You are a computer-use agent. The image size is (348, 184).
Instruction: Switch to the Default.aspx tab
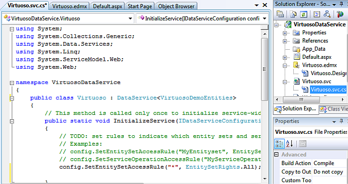click(107, 6)
